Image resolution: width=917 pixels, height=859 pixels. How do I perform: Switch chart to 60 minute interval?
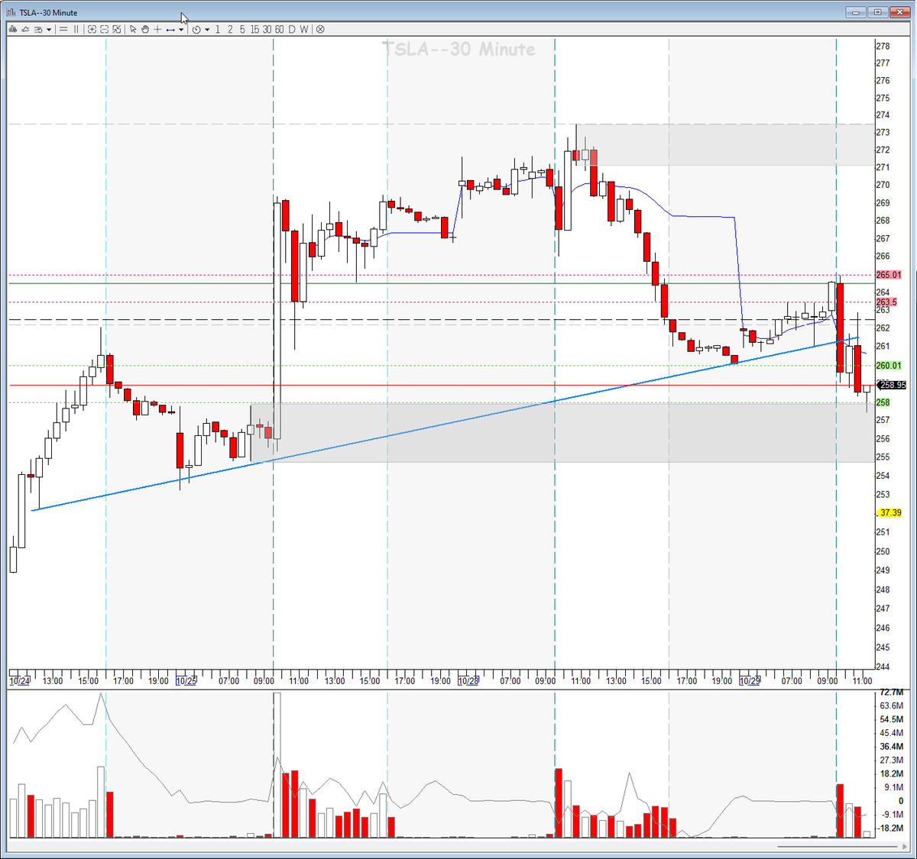(x=279, y=29)
